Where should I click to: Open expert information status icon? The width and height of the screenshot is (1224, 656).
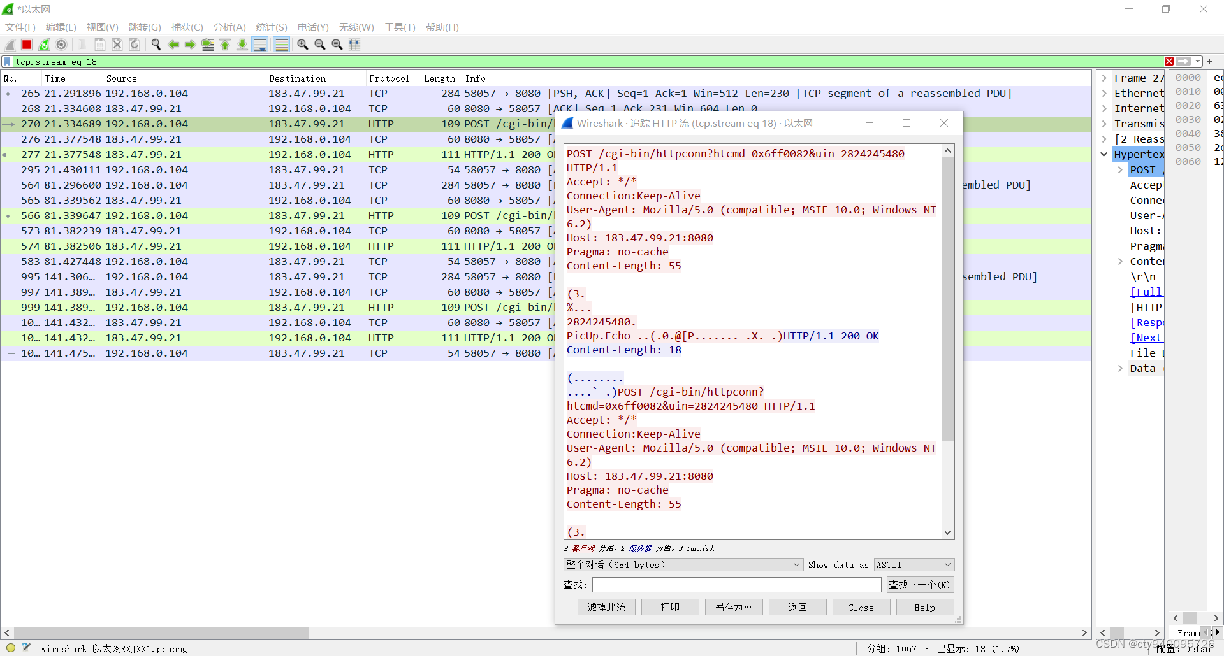(11, 648)
